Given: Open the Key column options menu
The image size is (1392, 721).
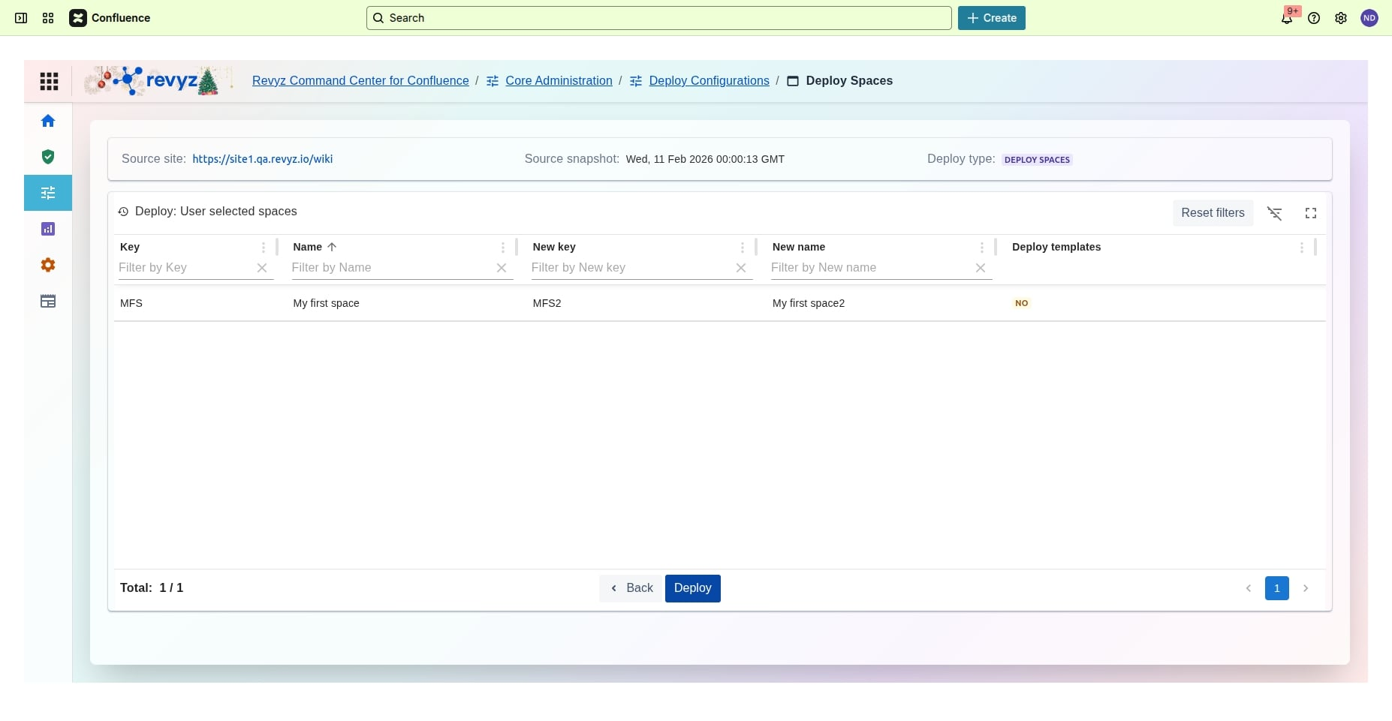Looking at the screenshot, I should coord(263,248).
